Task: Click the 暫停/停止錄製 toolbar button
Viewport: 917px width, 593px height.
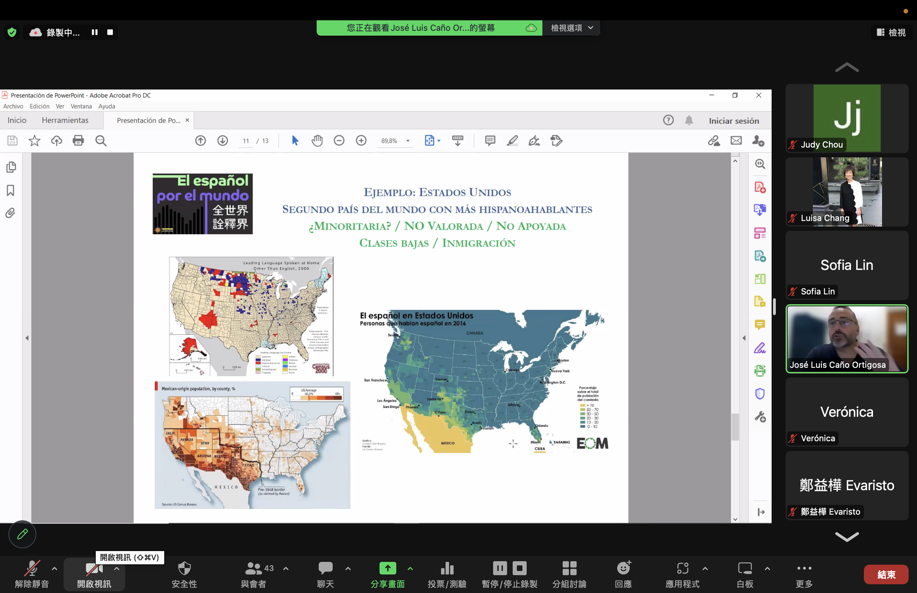Action: click(510, 574)
